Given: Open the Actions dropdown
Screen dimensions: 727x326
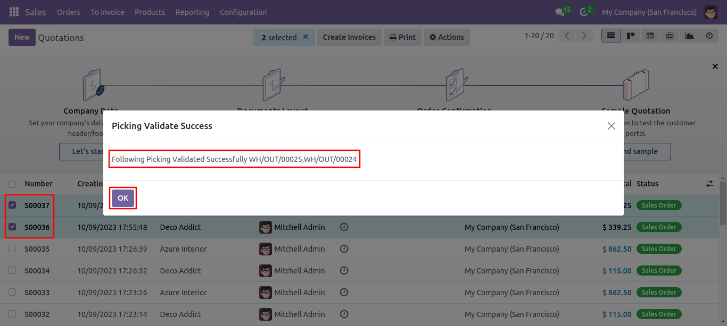Looking at the screenshot, I should click(x=447, y=37).
